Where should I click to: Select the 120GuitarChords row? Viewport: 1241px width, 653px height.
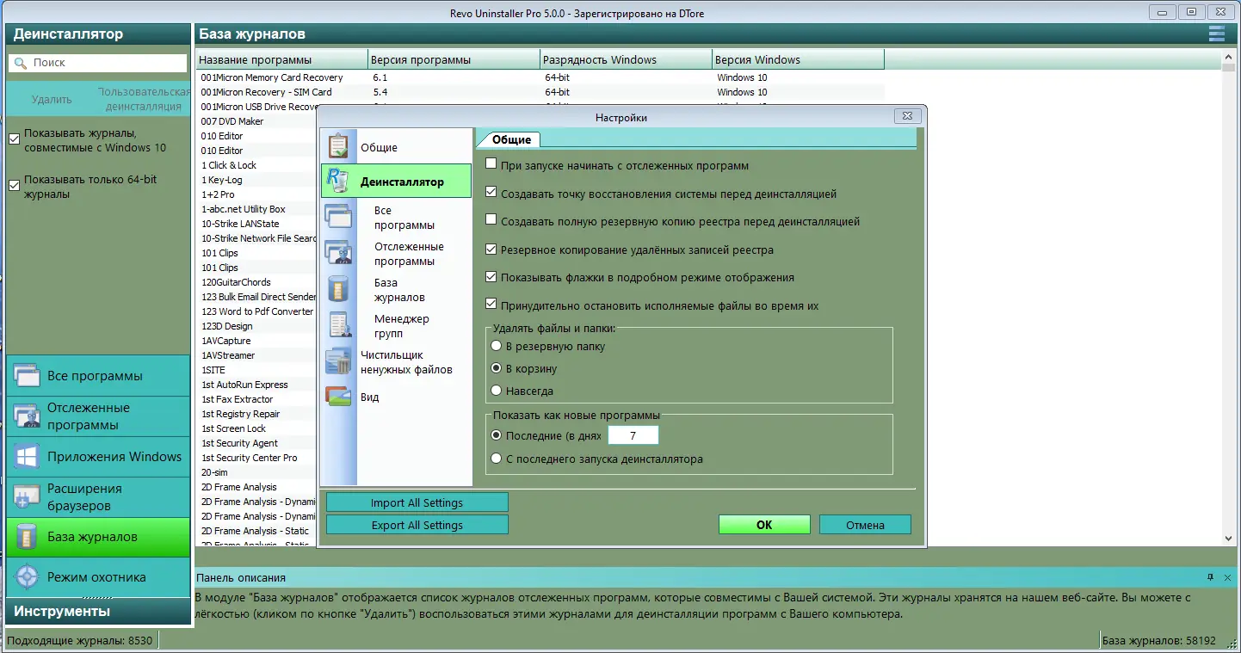[256, 282]
